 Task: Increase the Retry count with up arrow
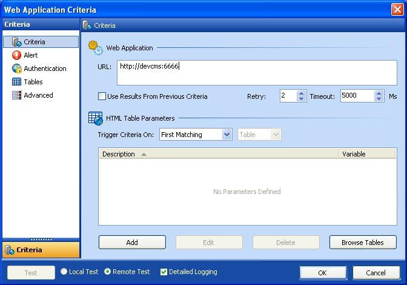302,93
